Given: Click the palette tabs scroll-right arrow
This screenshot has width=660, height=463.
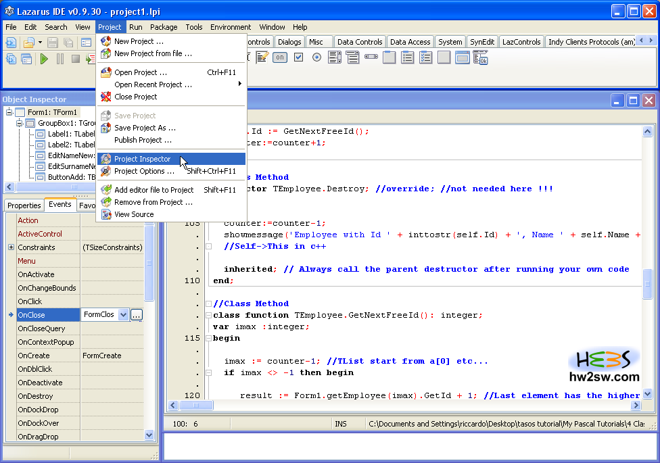Looking at the screenshot, I should pyautogui.click(x=651, y=41).
